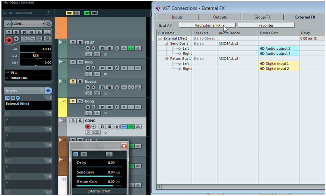Toggle Inspector Mute button for GONG

[x=9, y=32]
